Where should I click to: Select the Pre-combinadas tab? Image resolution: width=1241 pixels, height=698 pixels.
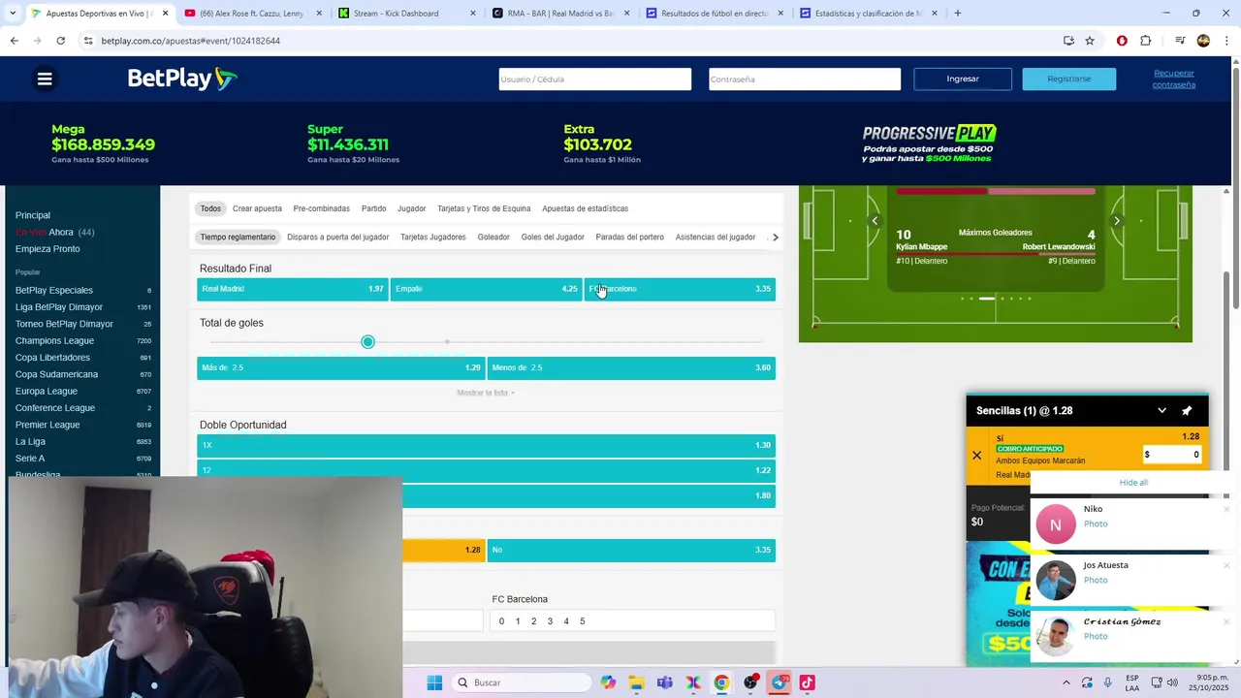click(x=321, y=208)
